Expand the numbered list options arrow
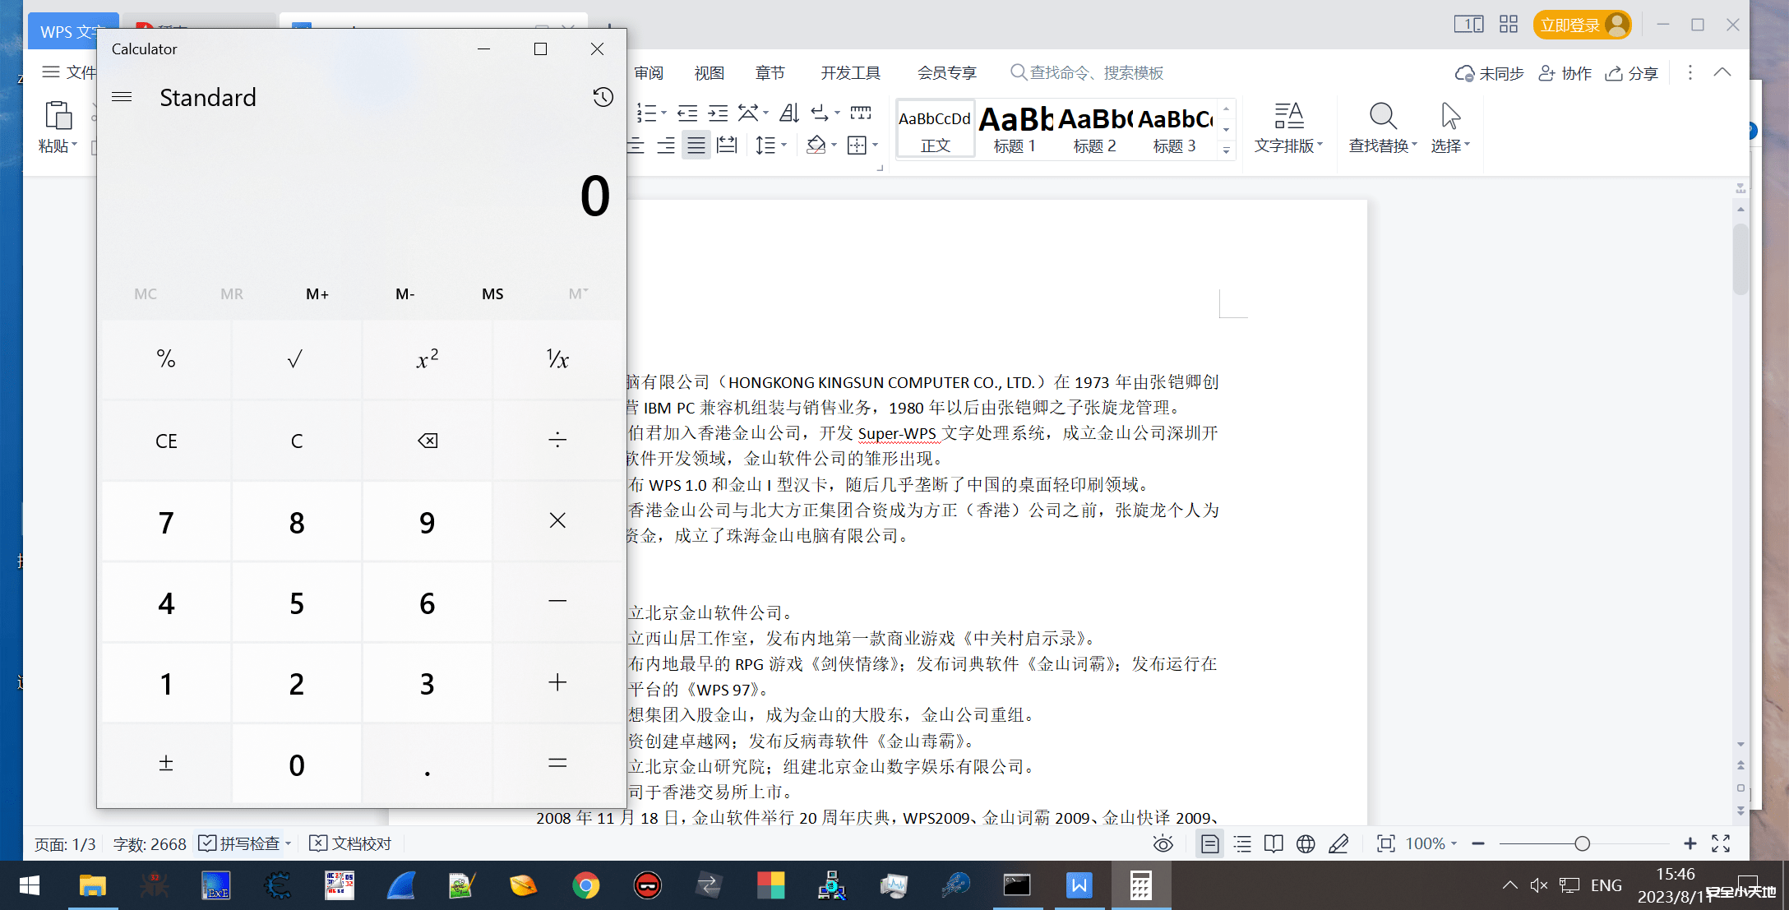Screen dimensions: 1789x910 [x=663, y=113]
